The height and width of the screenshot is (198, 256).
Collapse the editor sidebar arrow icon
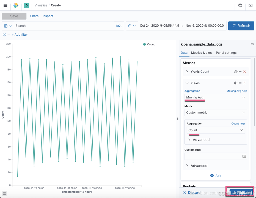(252, 44)
